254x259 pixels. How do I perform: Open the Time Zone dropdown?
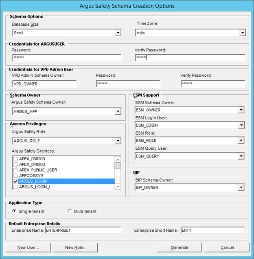(x=243, y=33)
